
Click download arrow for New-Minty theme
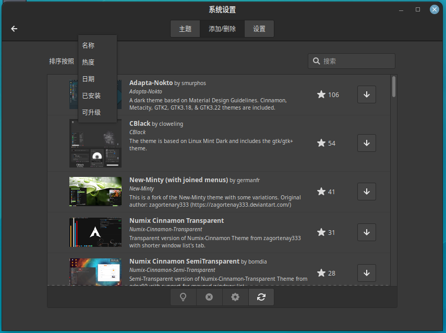point(366,192)
